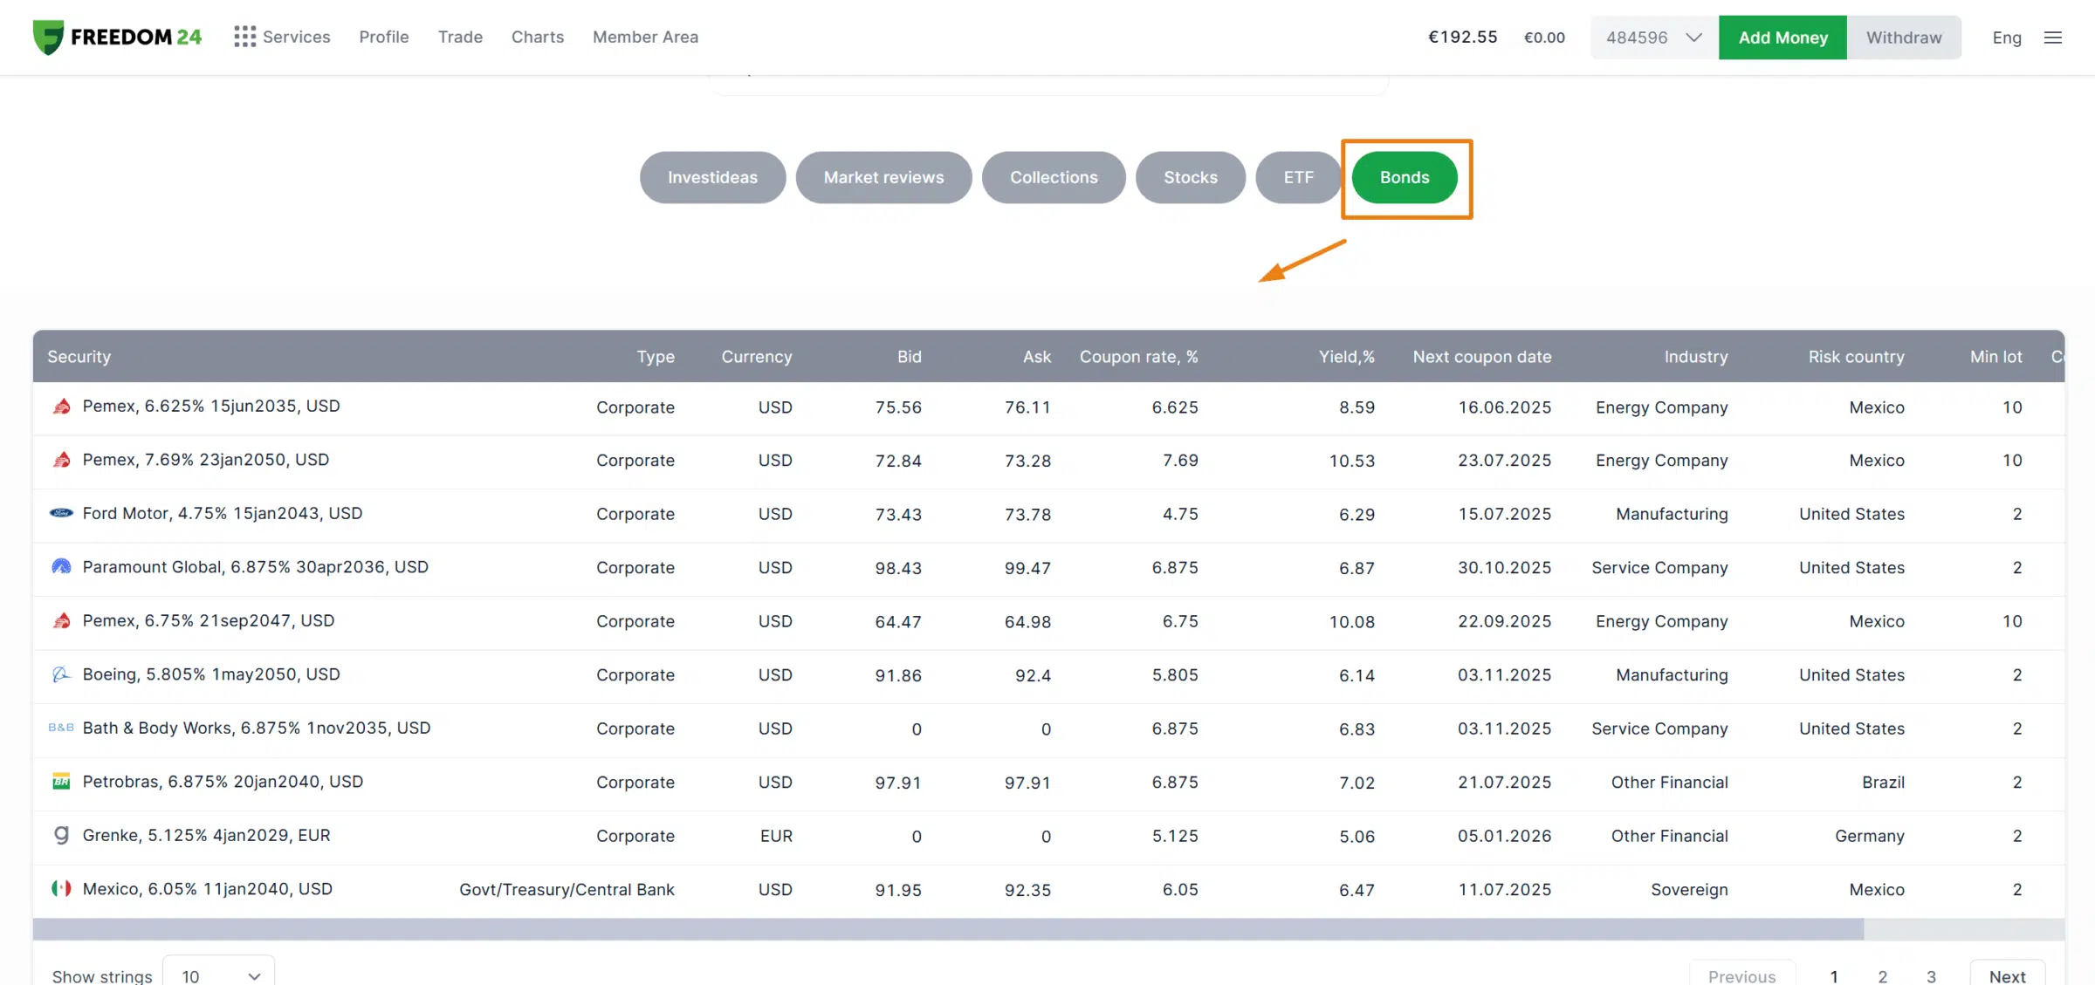Open Pemex, 7.69% 23jan2050, USD bond
The image size is (2095, 985).
pyautogui.click(x=205, y=459)
